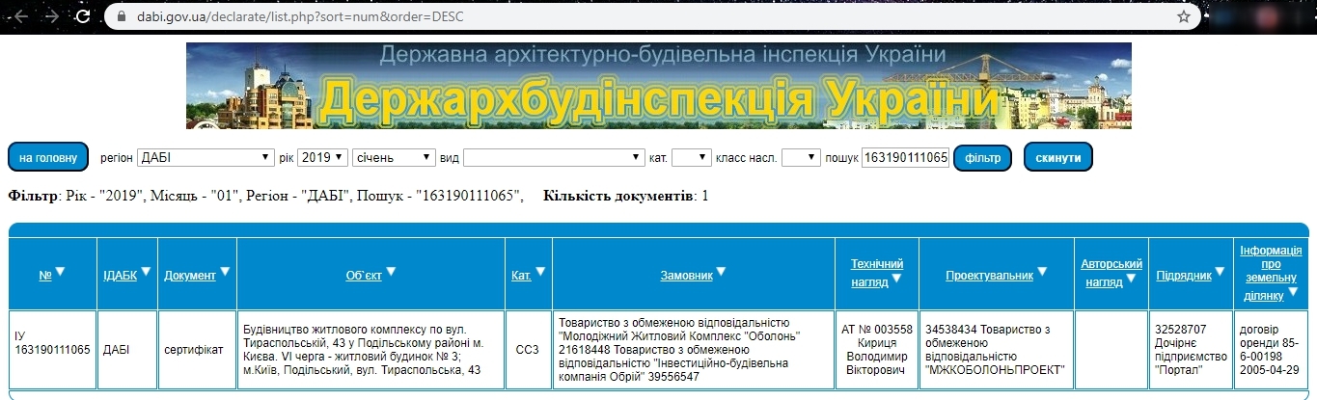
Task: Open the кат. dropdown
Action: click(x=691, y=157)
